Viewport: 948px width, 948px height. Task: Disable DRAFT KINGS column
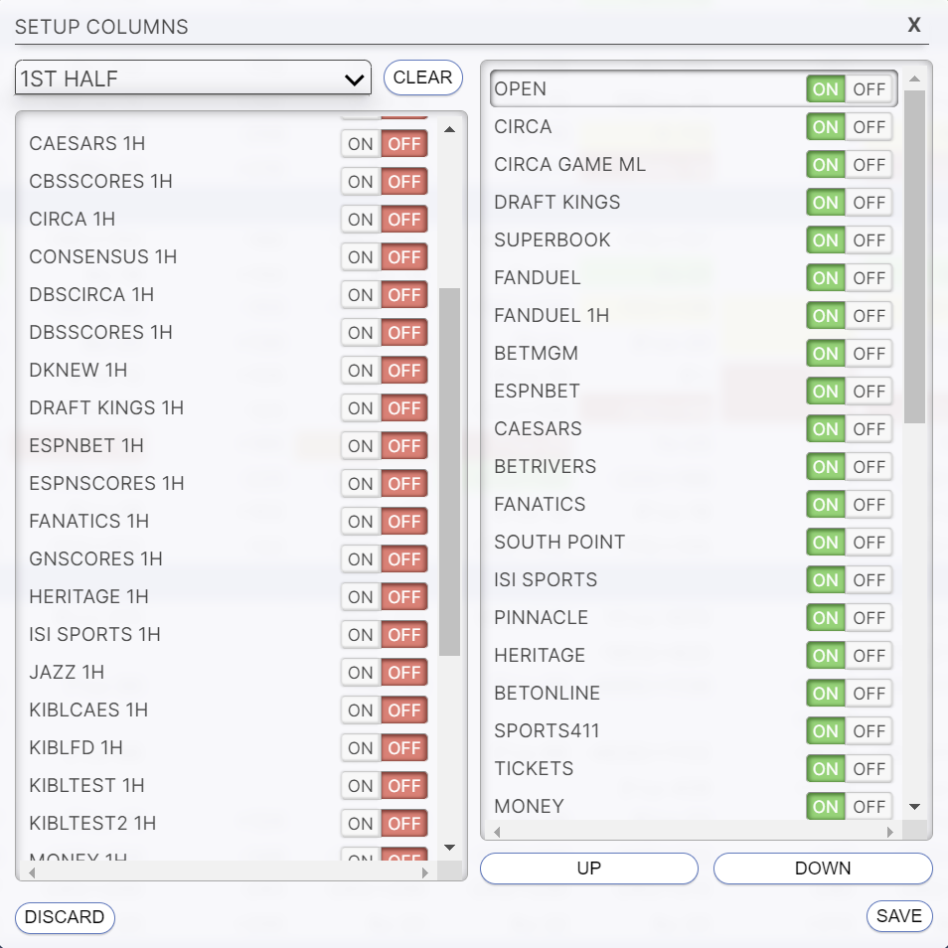pos(869,203)
